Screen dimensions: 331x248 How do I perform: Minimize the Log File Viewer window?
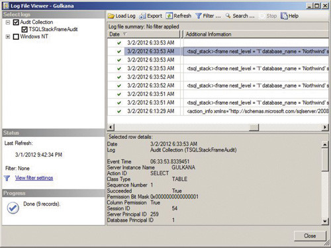coord(309,6)
